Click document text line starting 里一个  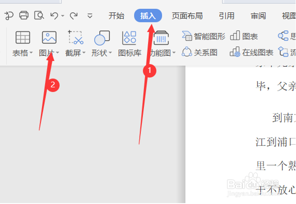[x=276, y=166]
